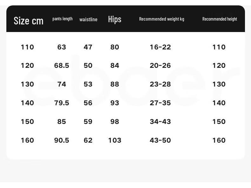Select hips value 103
The image size is (251, 188).
[x=115, y=140]
